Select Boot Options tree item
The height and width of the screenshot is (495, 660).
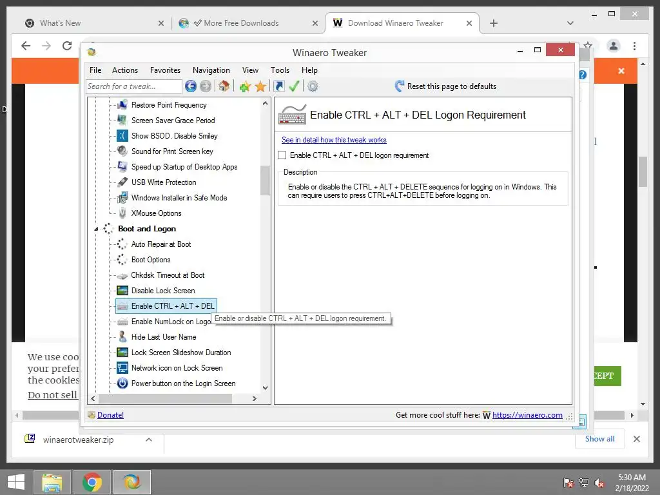coord(151,260)
